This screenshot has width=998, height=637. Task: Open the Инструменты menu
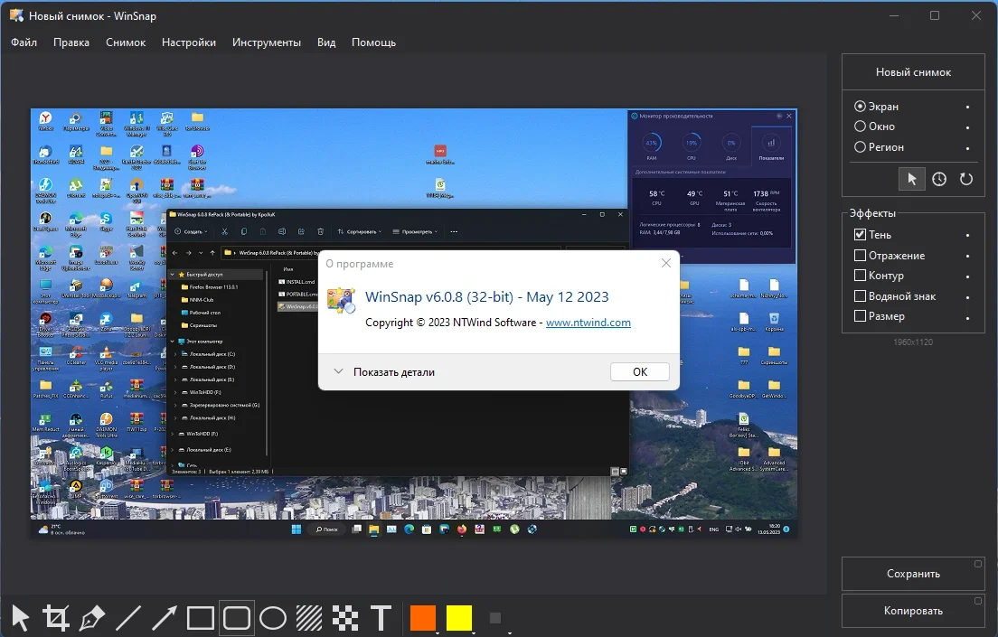(266, 42)
